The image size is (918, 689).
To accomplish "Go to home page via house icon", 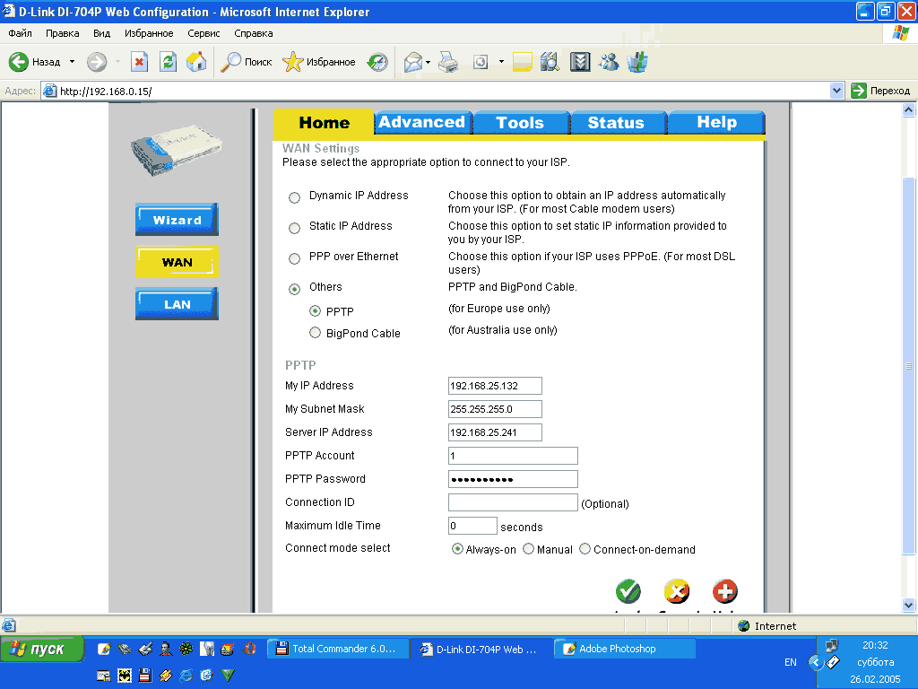I will pos(196,62).
